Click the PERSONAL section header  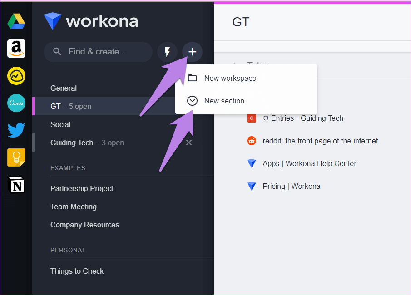pyautogui.click(x=68, y=250)
